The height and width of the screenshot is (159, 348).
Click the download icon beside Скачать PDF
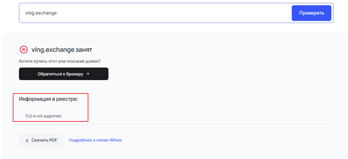27,140
